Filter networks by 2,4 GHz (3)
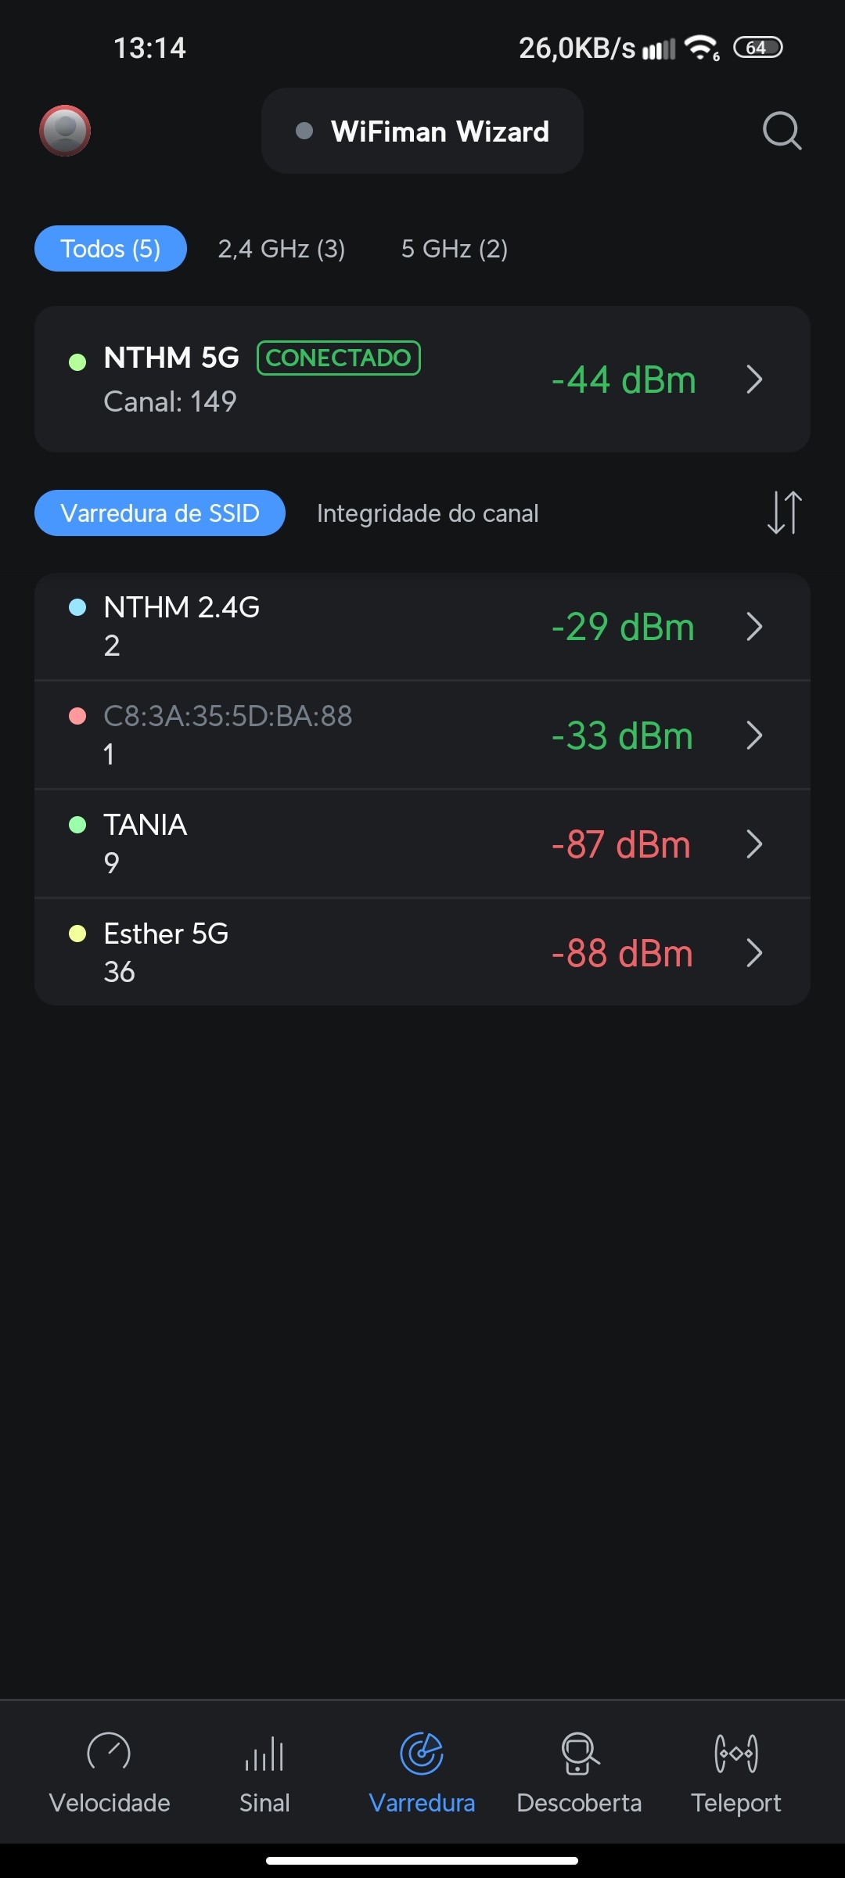This screenshot has width=845, height=1878. [x=282, y=249]
